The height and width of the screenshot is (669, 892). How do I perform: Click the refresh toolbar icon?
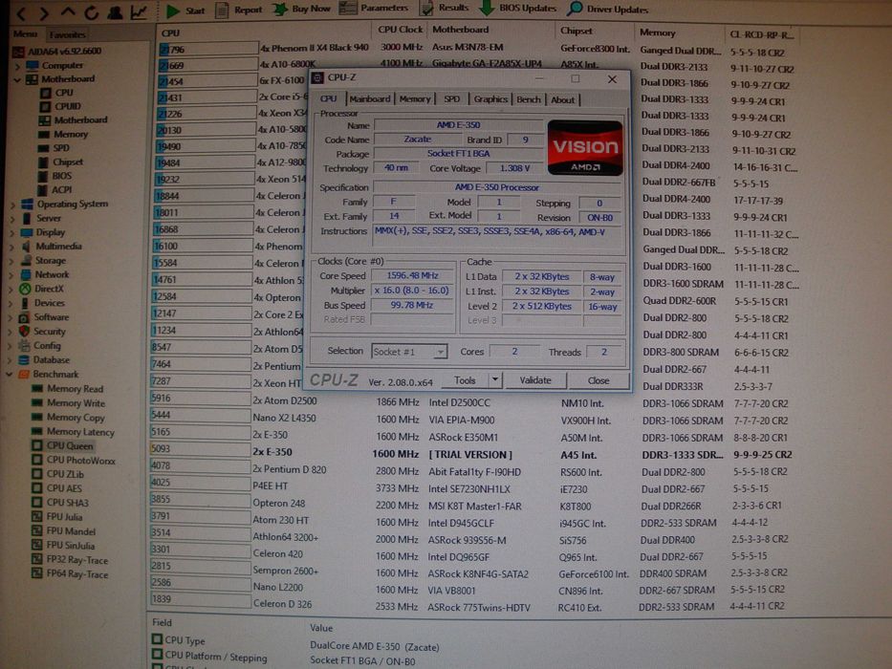pos(91,11)
